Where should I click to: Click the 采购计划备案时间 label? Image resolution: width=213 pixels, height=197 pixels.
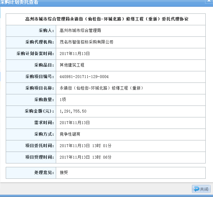[x=35, y=53]
